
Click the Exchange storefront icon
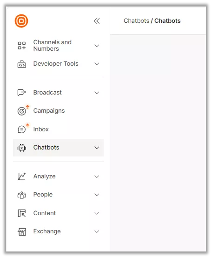(22, 232)
